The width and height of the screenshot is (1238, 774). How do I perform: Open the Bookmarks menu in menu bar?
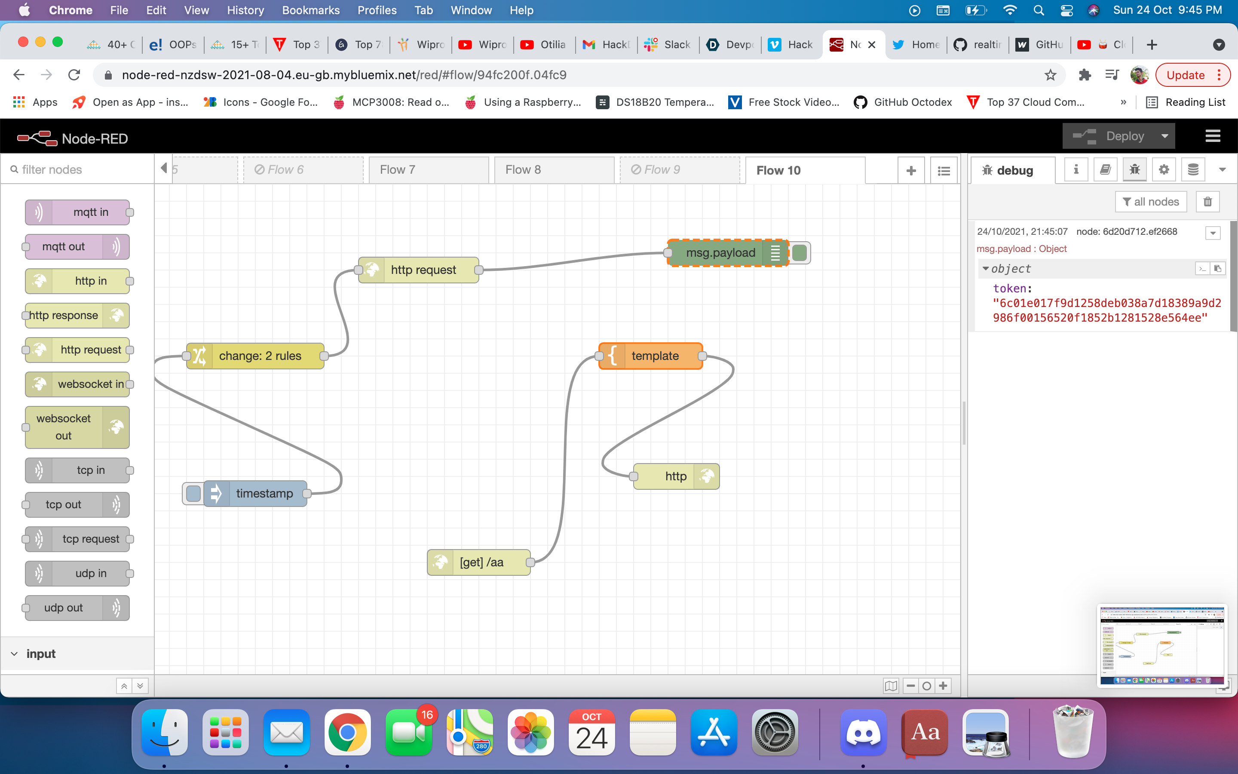310,10
